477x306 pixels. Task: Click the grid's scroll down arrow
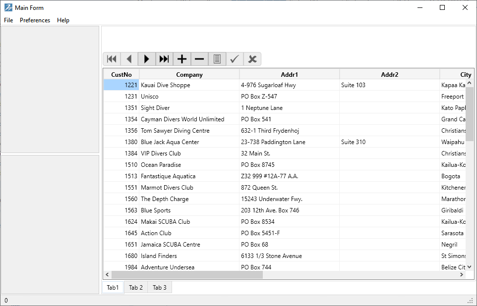[470, 267]
